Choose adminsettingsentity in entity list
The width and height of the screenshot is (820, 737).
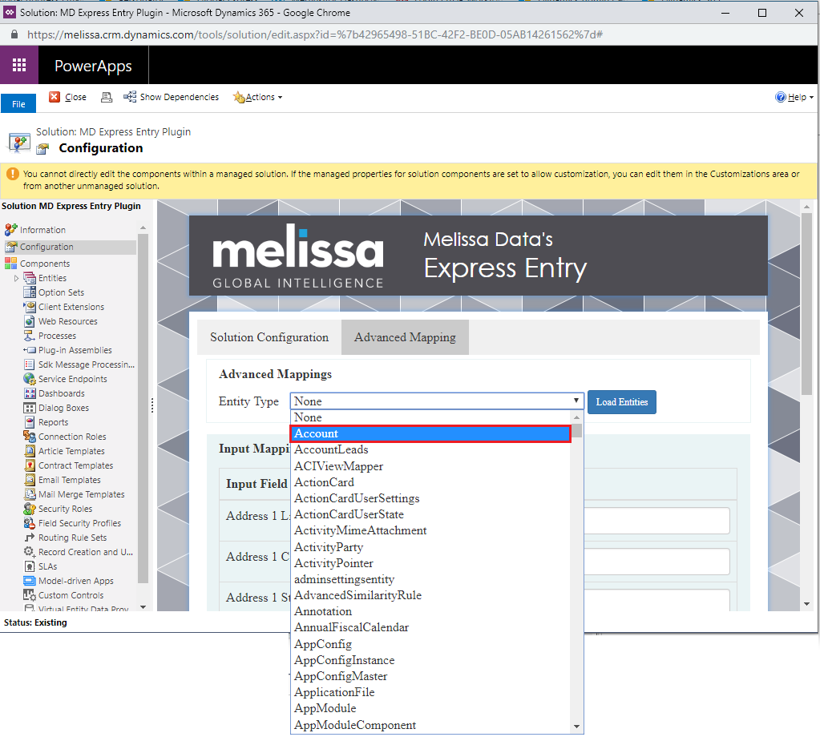click(430, 579)
